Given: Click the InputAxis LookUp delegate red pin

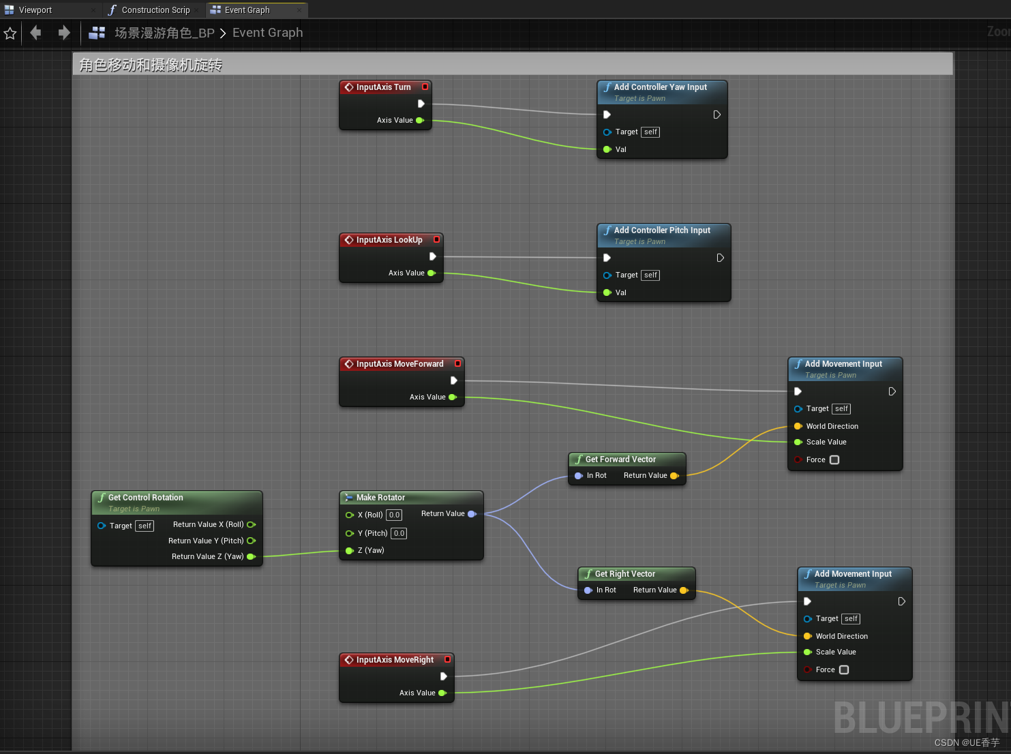Looking at the screenshot, I should [436, 239].
